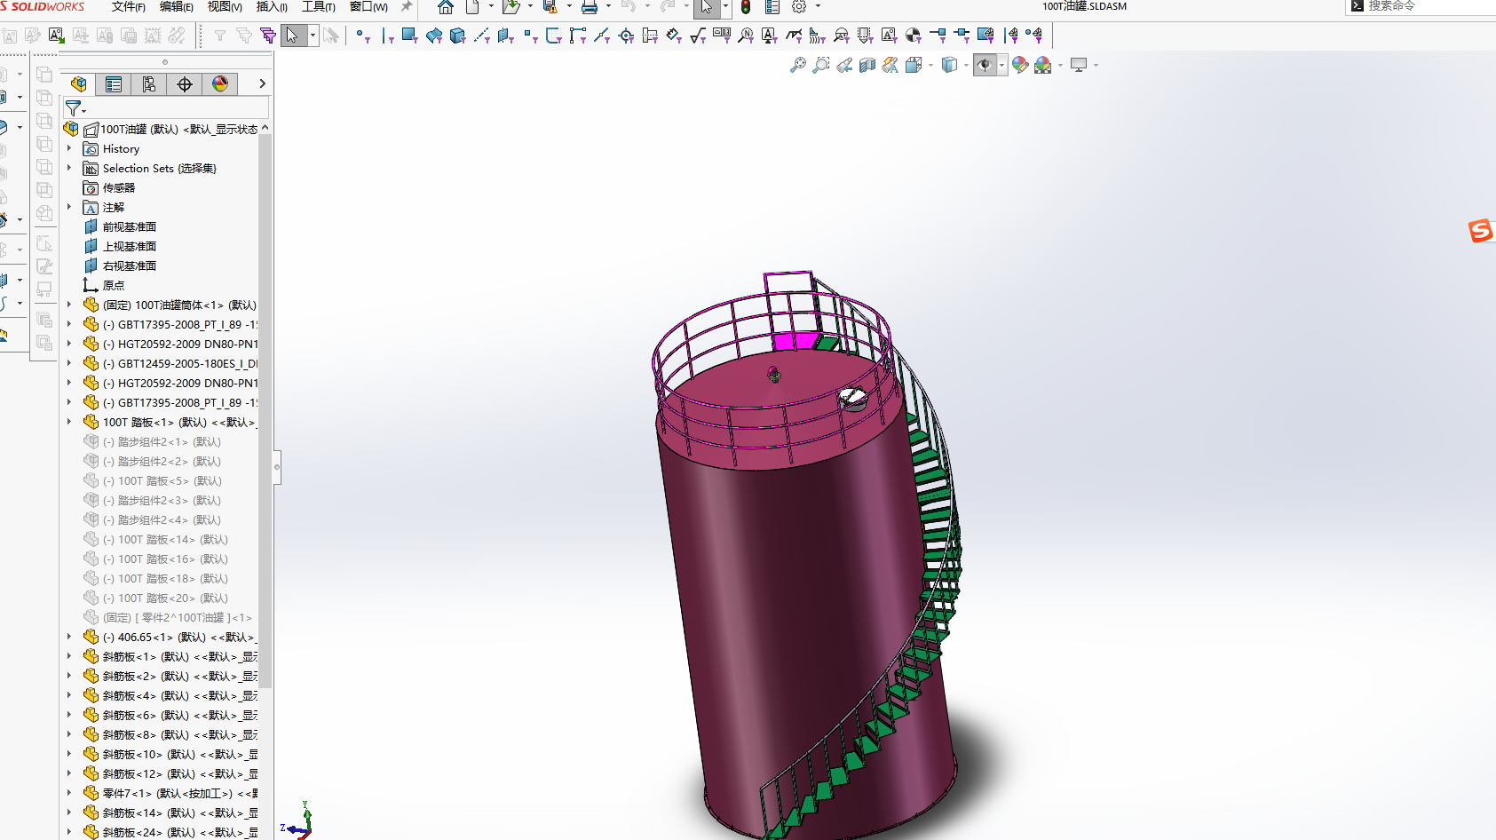Expand the History folder

click(x=69, y=149)
